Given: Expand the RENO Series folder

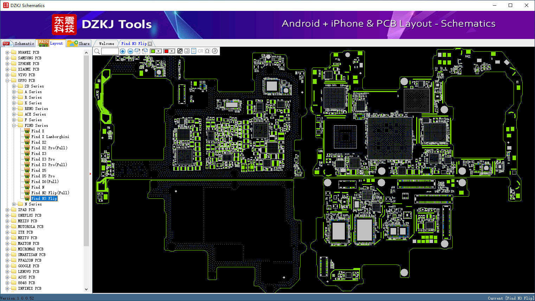Looking at the screenshot, I should pyautogui.click(x=14, y=109).
